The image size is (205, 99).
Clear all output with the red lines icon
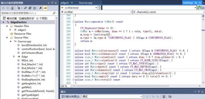(x=164, y=96)
